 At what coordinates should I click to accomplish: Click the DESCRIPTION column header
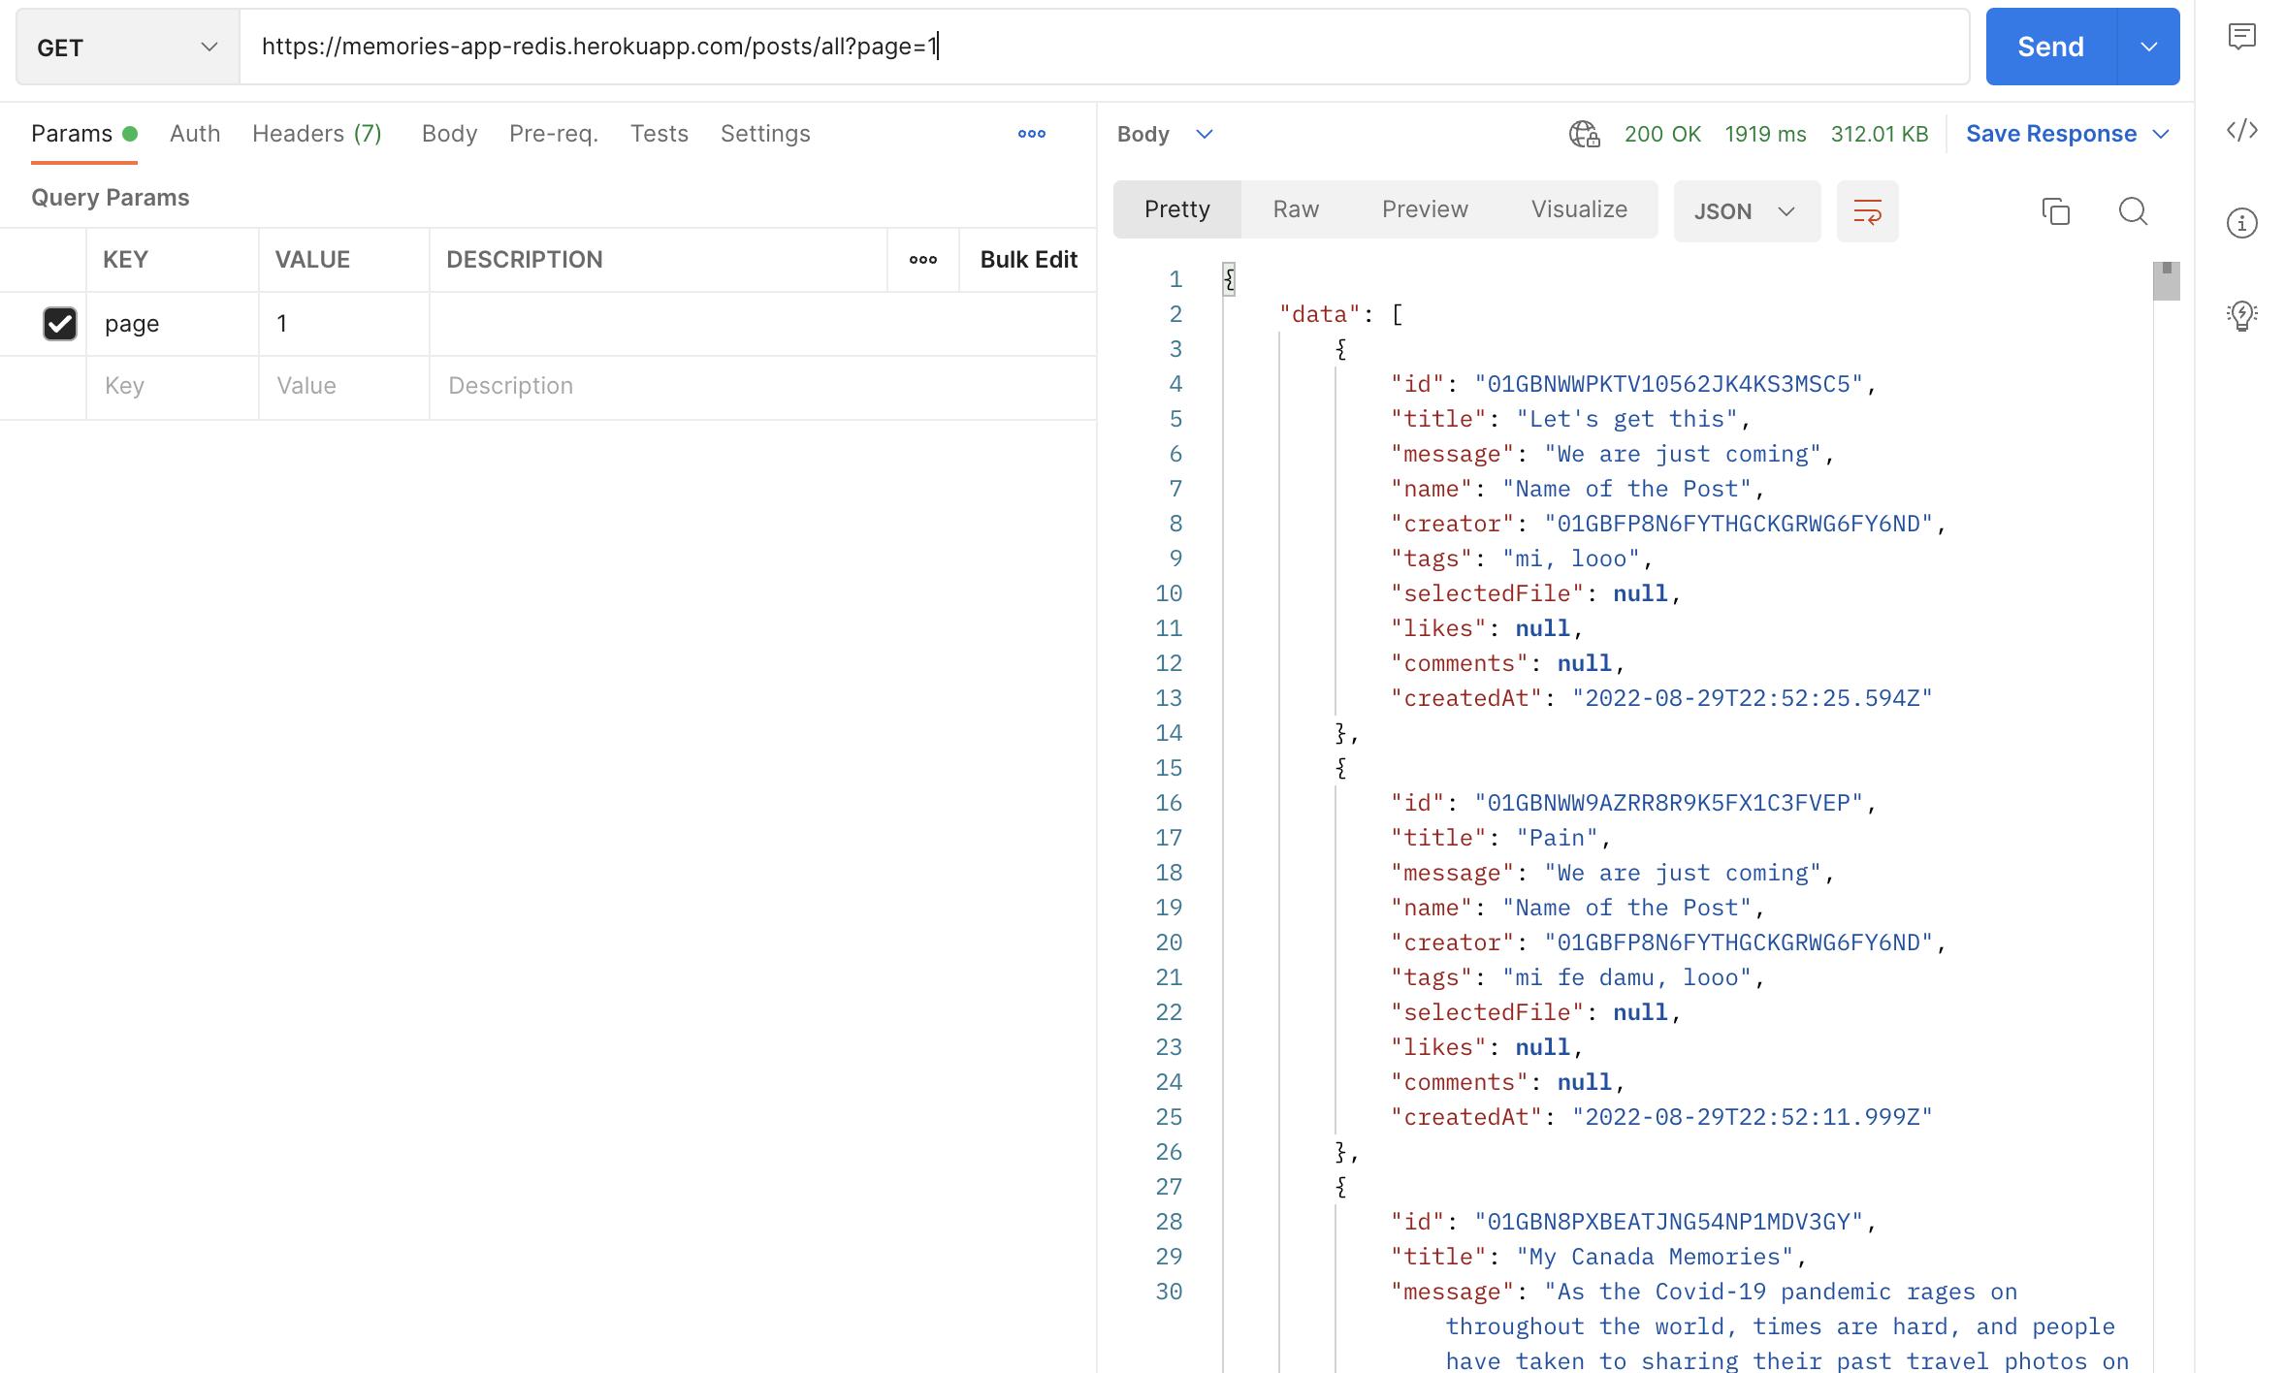524,260
